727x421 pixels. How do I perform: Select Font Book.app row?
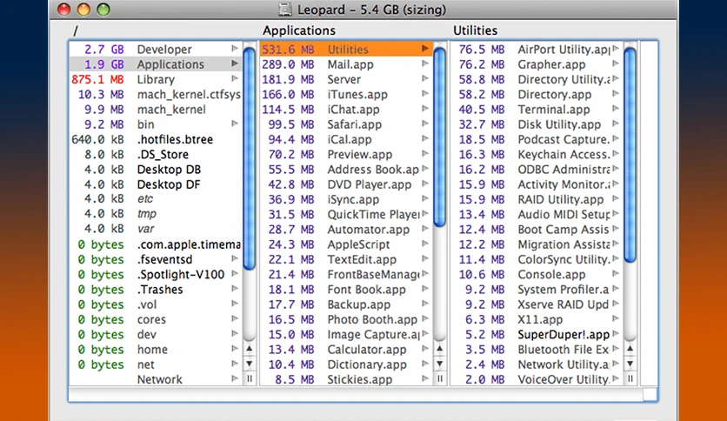(346, 290)
